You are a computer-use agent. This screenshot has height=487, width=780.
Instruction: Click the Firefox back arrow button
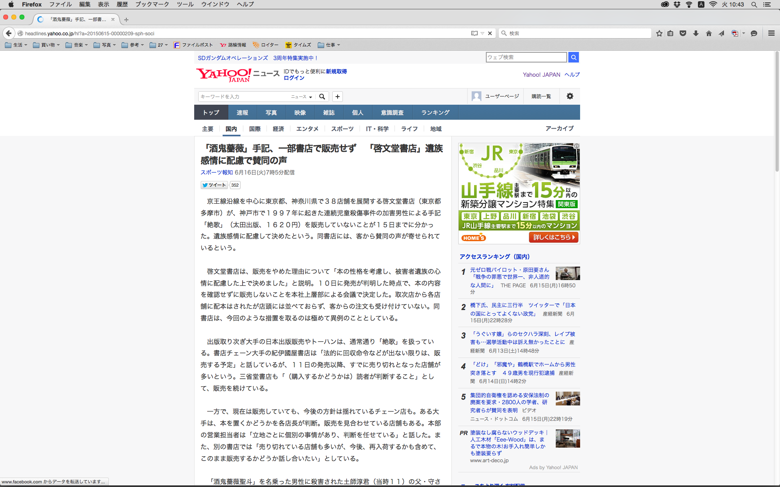point(9,33)
